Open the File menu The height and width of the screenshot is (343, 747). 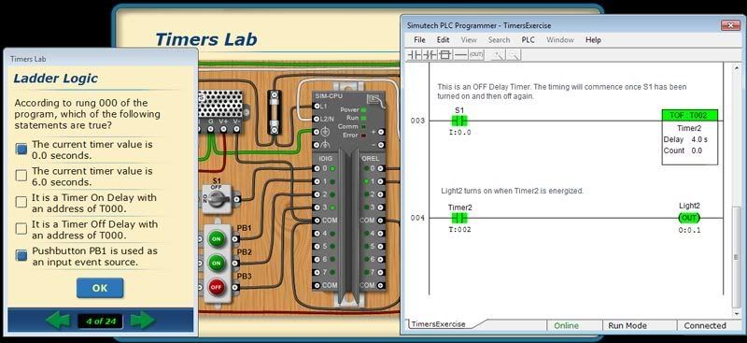pyautogui.click(x=419, y=40)
